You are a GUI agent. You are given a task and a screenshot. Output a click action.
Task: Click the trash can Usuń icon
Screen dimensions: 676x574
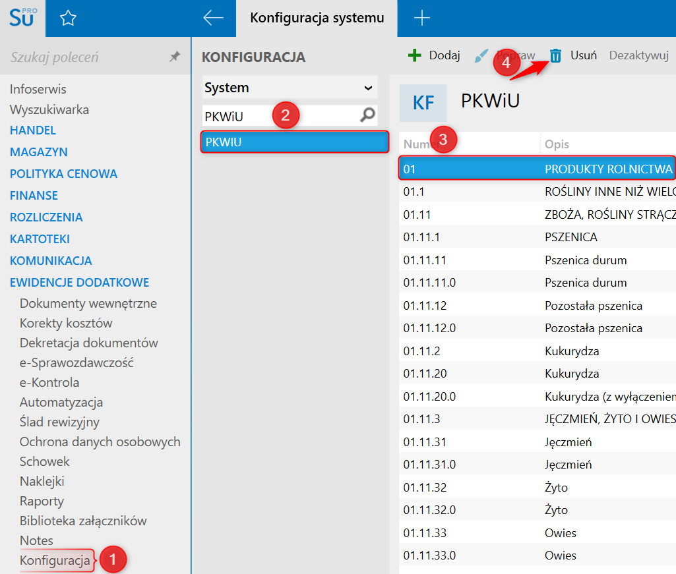coord(555,55)
